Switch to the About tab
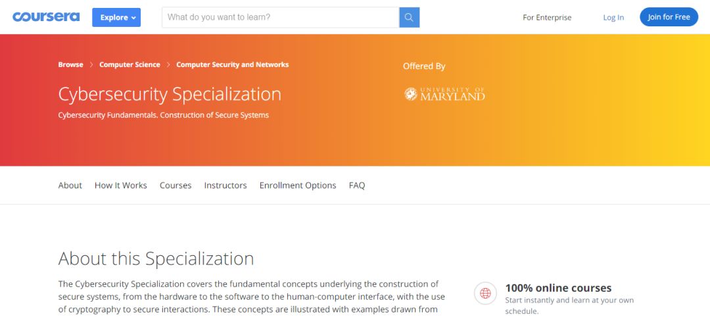 pyautogui.click(x=70, y=185)
